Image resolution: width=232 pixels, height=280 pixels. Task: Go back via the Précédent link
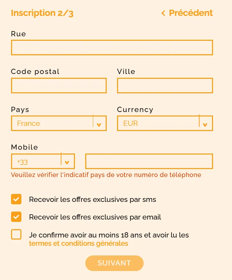pyautogui.click(x=191, y=13)
